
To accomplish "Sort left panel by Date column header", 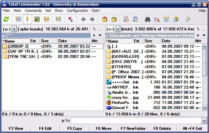I will tap(74, 41).
